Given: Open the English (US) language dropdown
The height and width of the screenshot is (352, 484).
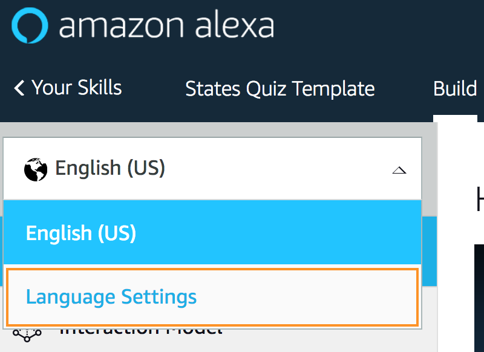Looking at the screenshot, I should [212, 168].
